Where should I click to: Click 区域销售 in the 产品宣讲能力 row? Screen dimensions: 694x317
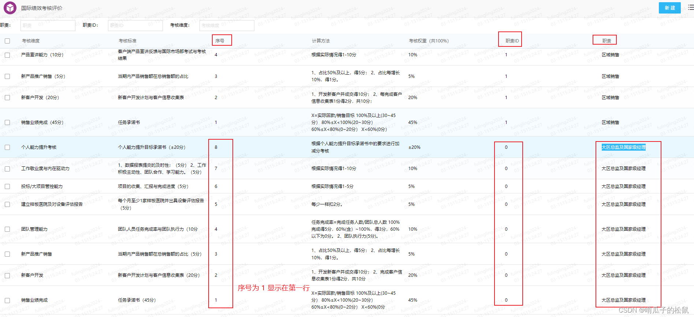coord(611,55)
